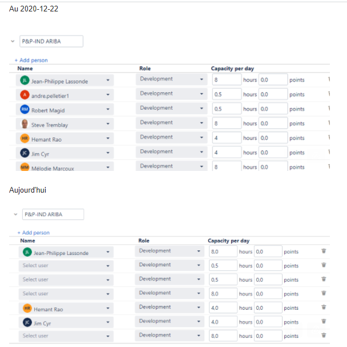This screenshot has width=347, height=347.
Task: Open Jean-Philippe Lassonde name dropdown in Aujourd'hui section
Action: [x=66, y=252]
